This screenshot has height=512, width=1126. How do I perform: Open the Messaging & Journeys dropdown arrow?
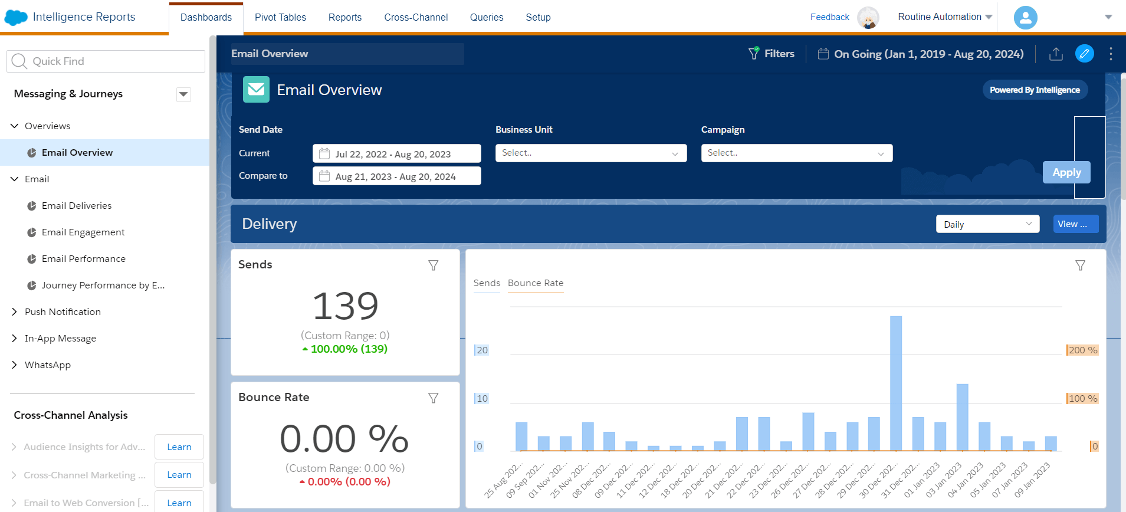pyautogui.click(x=183, y=94)
